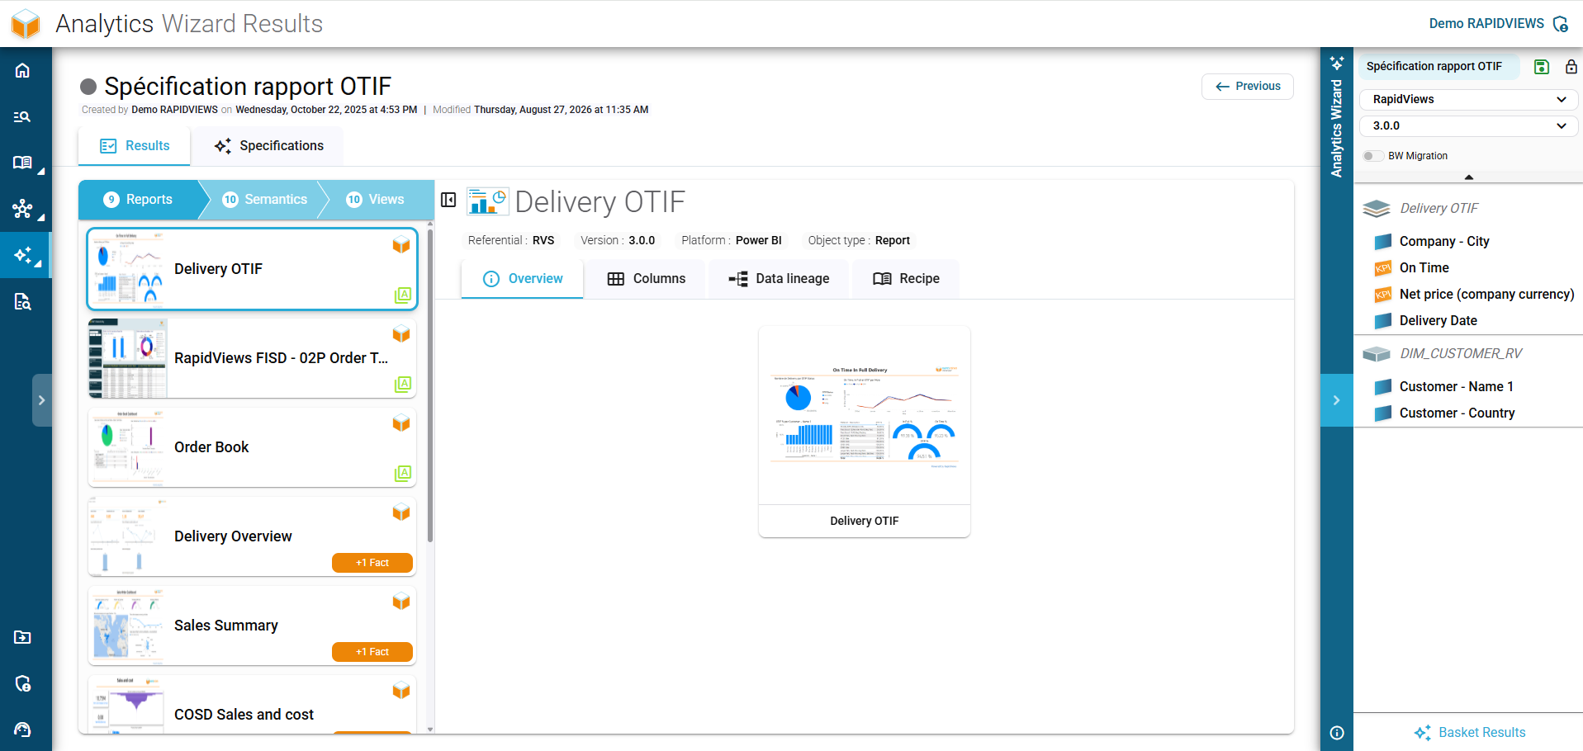The height and width of the screenshot is (751, 1583).
Task: Select the Delivery OTIF report card
Action: 253,269
